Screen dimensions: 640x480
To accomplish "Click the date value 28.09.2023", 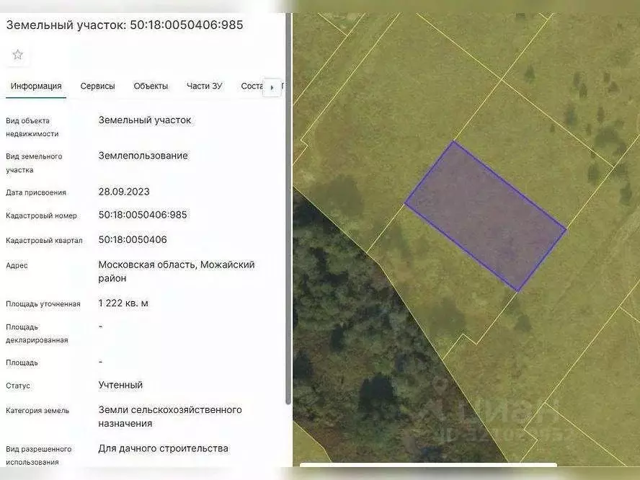I will pyautogui.click(x=124, y=192).
